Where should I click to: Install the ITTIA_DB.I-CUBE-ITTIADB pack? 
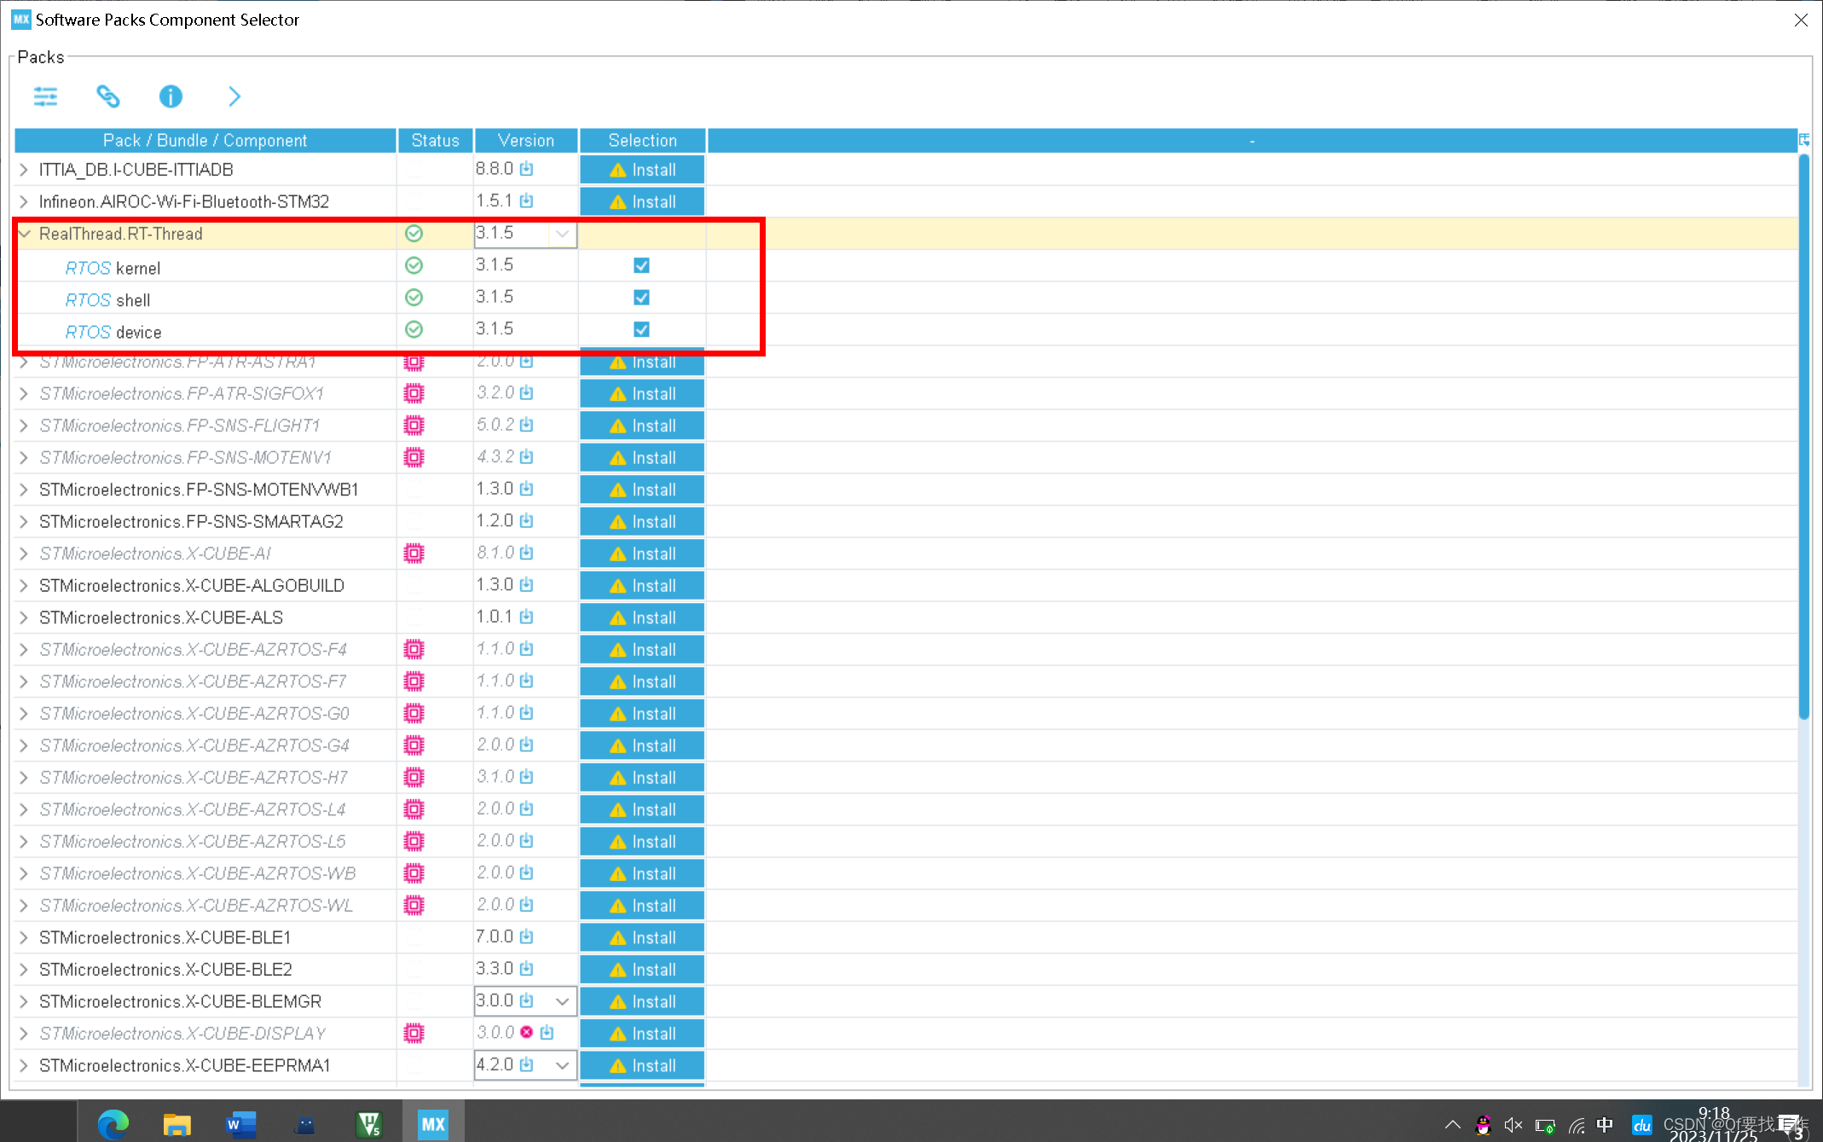coord(642,170)
